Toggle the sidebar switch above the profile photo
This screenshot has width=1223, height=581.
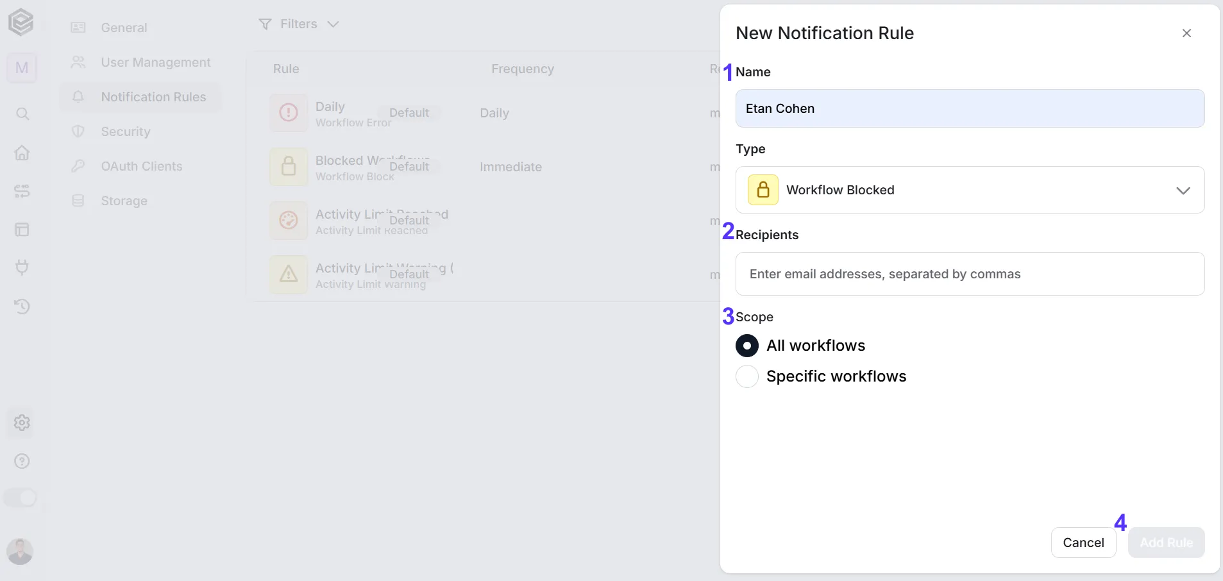coord(21,498)
